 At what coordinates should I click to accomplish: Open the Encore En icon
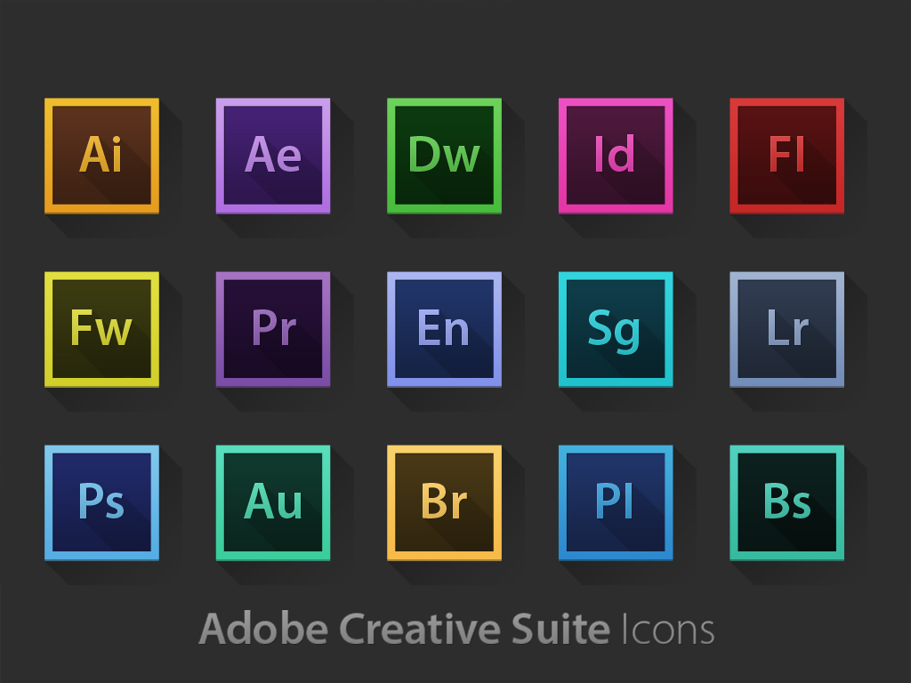(444, 329)
